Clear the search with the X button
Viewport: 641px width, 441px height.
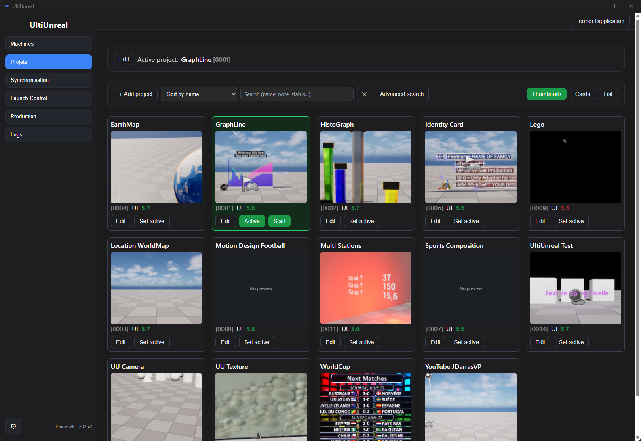click(x=364, y=94)
